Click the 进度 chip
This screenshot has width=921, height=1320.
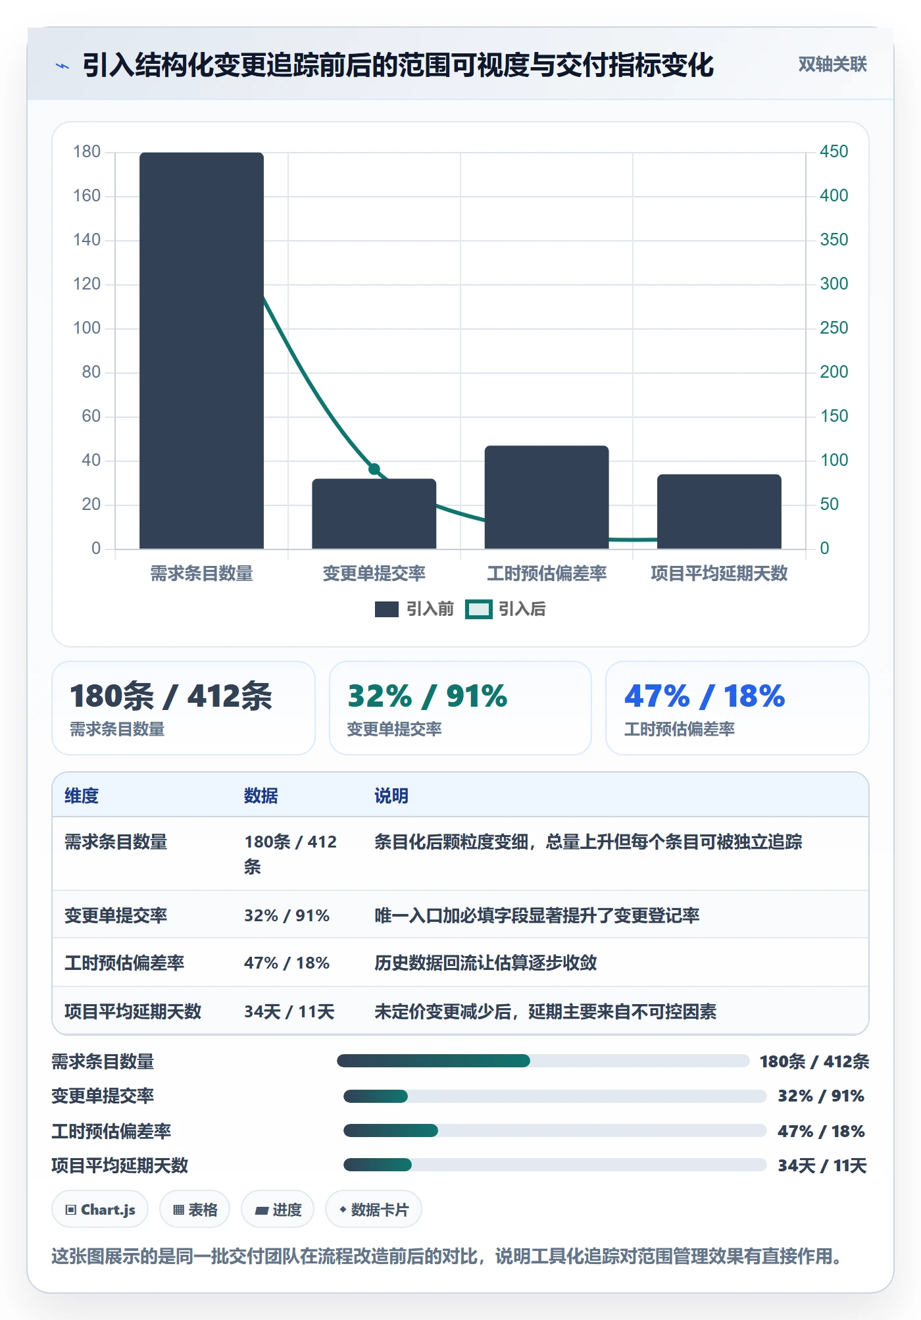pyautogui.click(x=278, y=1209)
